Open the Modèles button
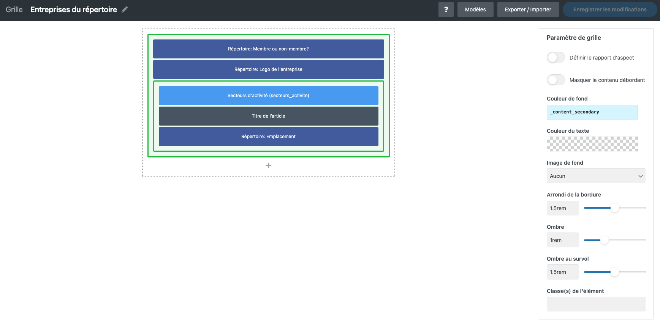The height and width of the screenshot is (324, 660). (475, 9)
